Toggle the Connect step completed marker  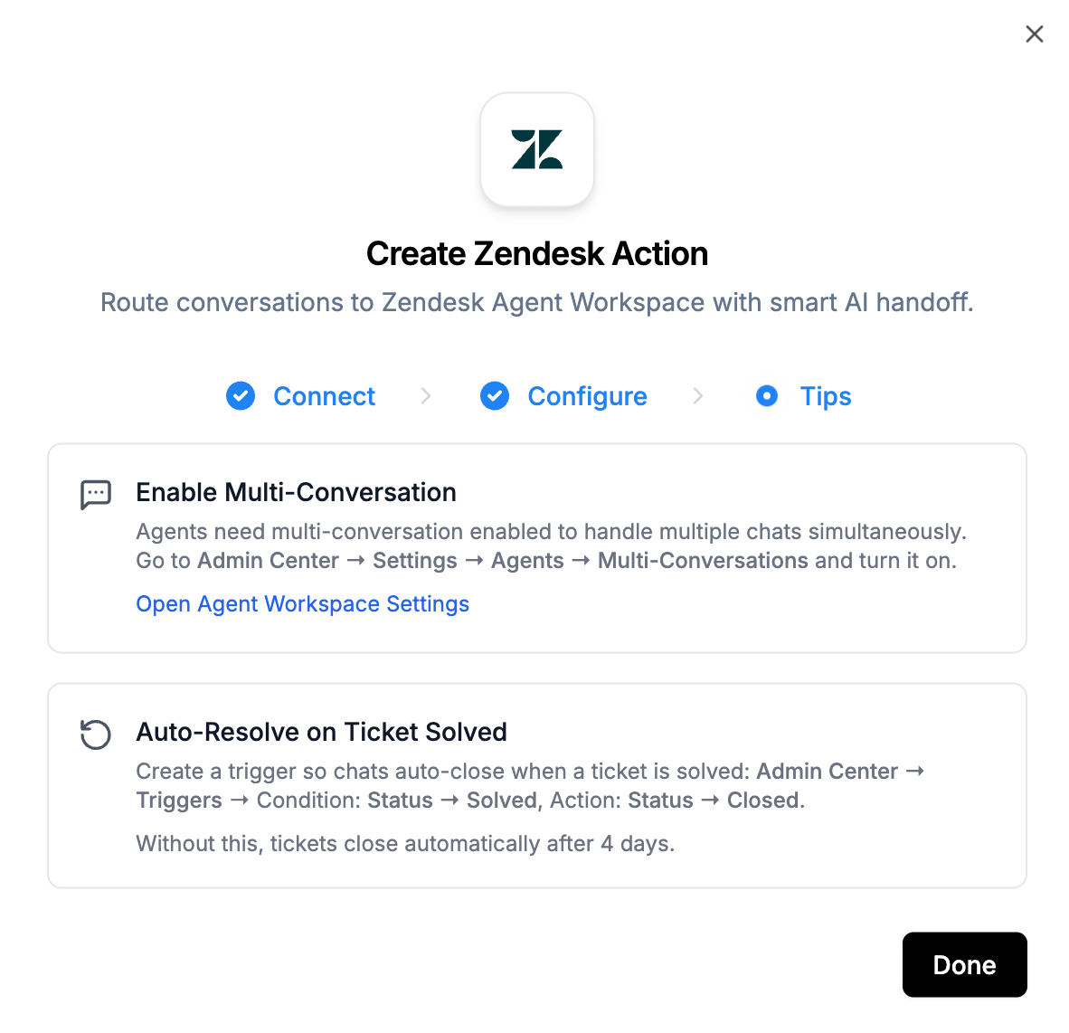[x=241, y=396]
